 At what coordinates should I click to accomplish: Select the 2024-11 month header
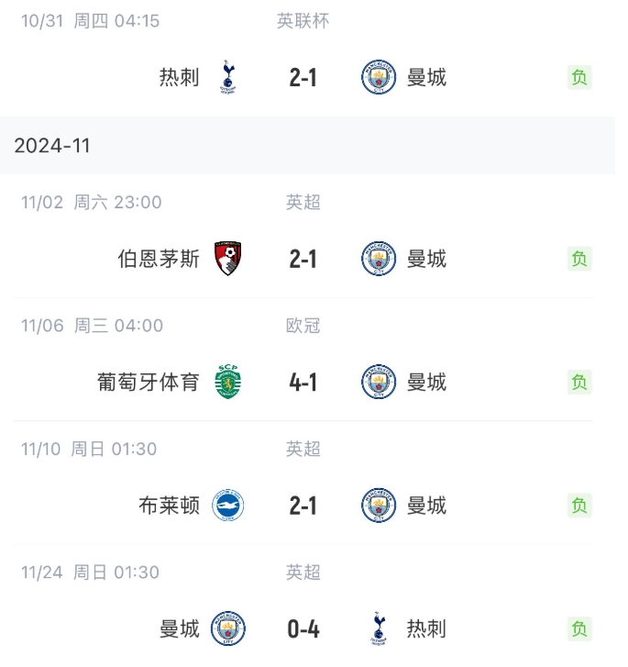tap(52, 146)
